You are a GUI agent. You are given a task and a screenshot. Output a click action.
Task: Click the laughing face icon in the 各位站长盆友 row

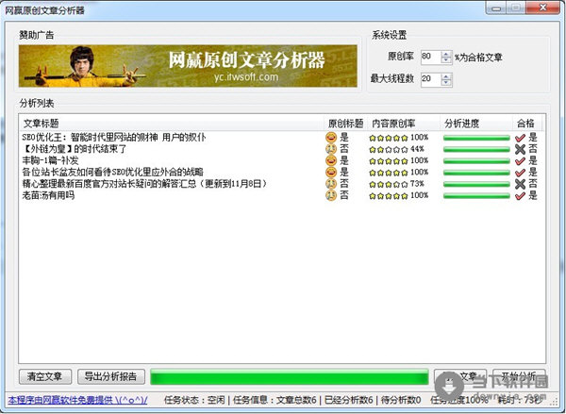pos(331,173)
